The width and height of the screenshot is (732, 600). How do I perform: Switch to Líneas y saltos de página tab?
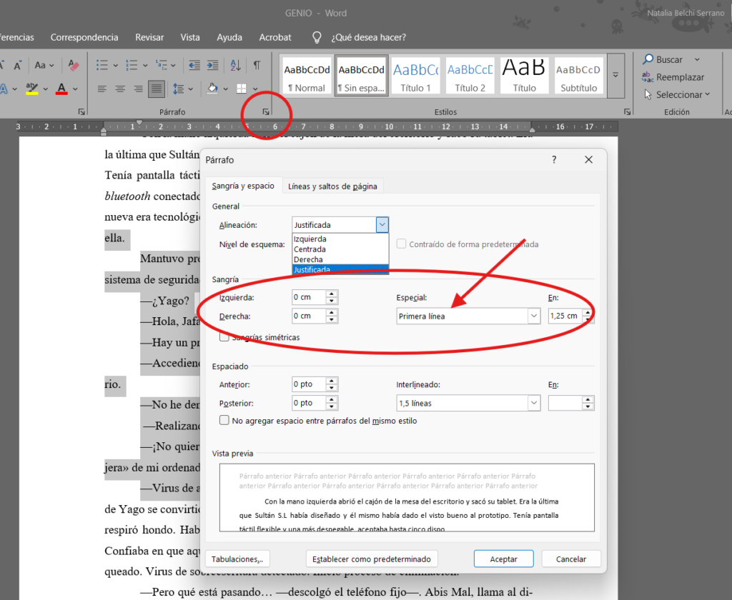332,186
